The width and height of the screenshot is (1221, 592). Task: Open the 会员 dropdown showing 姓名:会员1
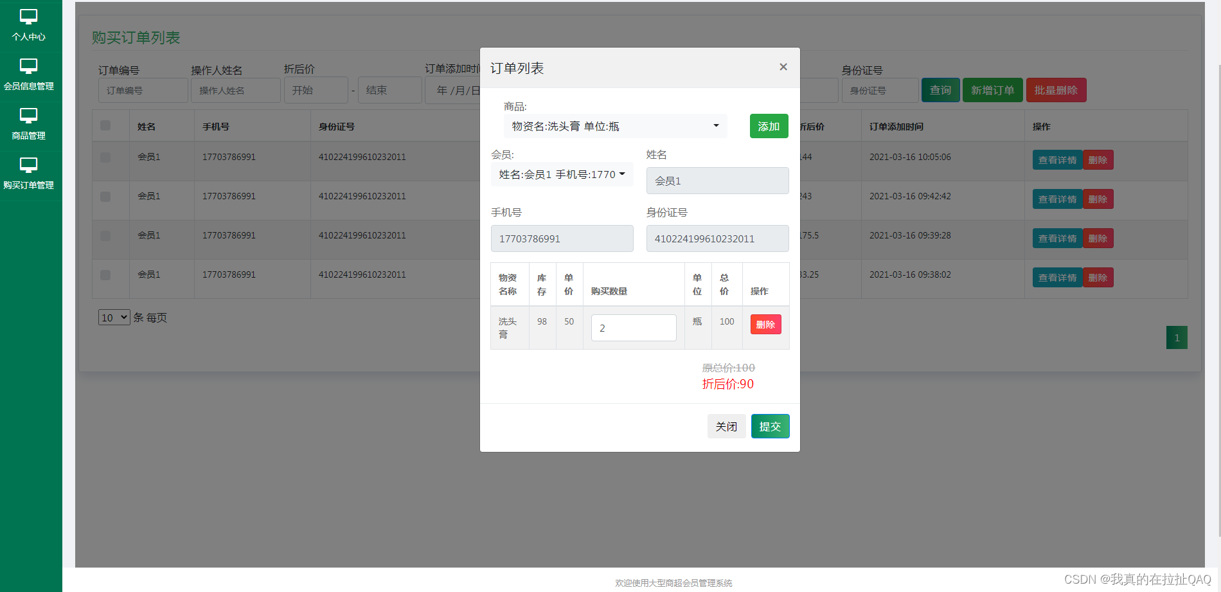(562, 174)
